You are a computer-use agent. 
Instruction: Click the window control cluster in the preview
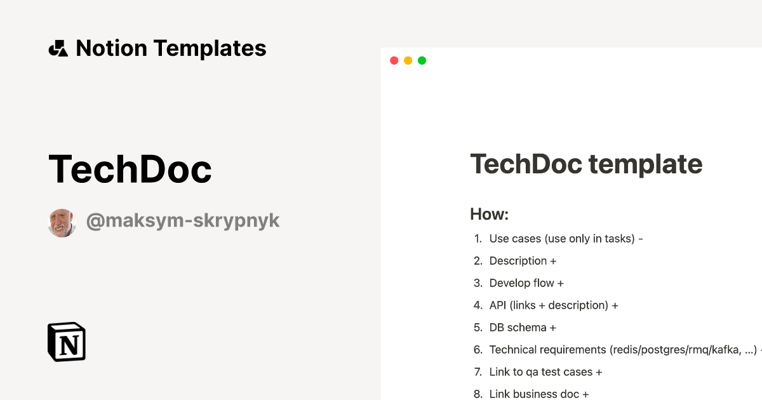(x=408, y=60)
